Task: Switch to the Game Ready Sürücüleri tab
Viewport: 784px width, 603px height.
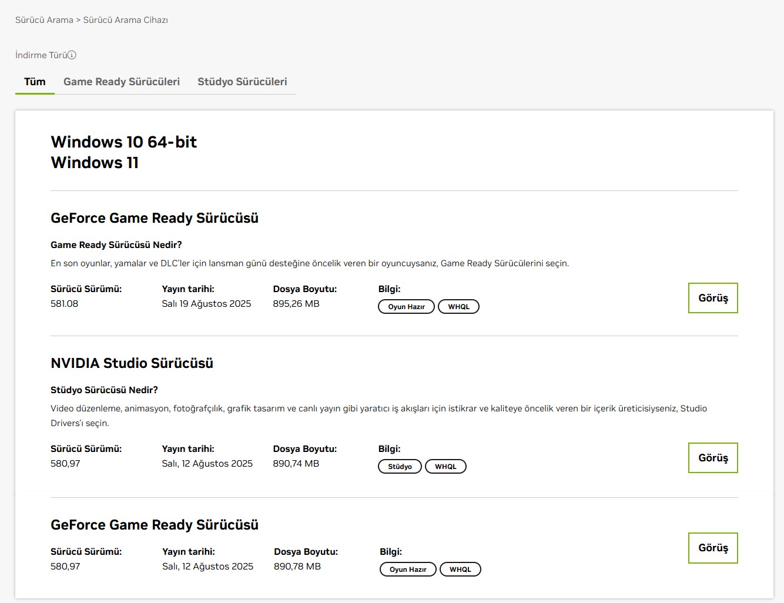Action: [x=122, y=82]
